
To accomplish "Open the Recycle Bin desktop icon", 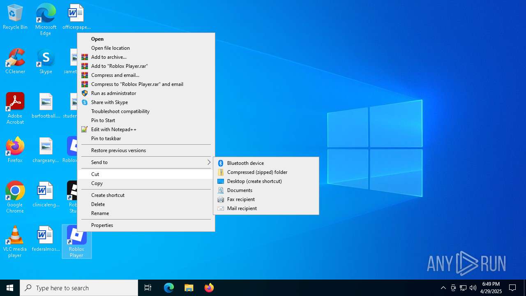I will pyautogui.click(x=15, y=17).
